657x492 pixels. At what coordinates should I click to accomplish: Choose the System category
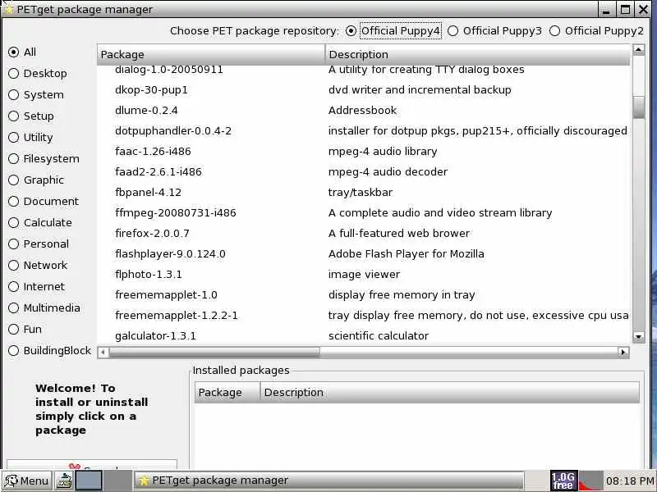coord(36,94)
